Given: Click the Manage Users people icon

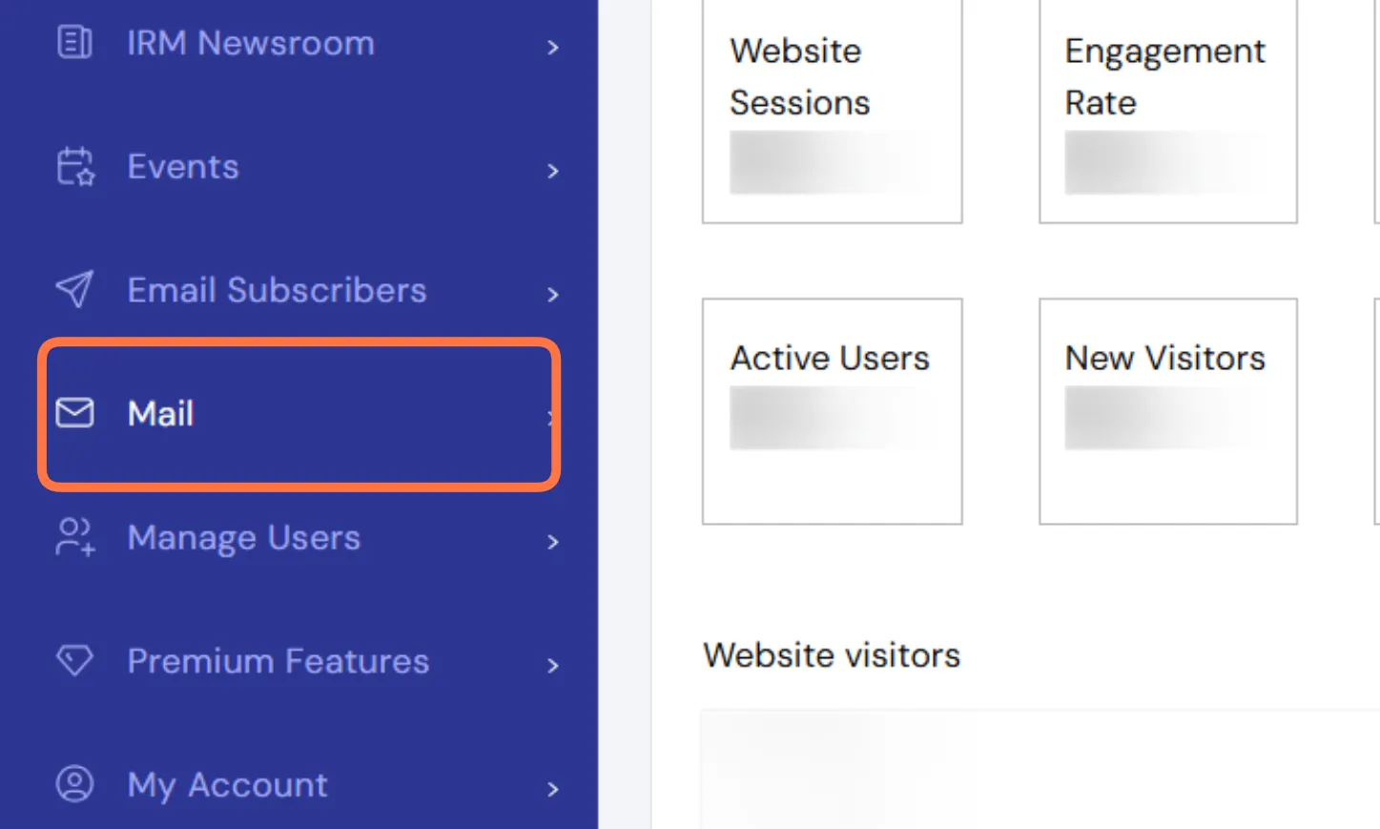Looking at the screenshot, I should [75, 537].
